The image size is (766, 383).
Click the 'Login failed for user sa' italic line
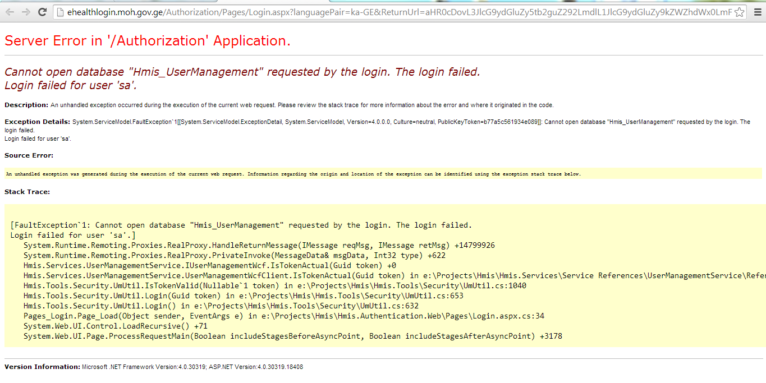tap(71, 85)
